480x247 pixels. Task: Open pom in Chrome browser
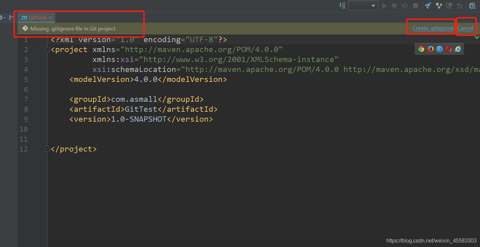(421, 49)
